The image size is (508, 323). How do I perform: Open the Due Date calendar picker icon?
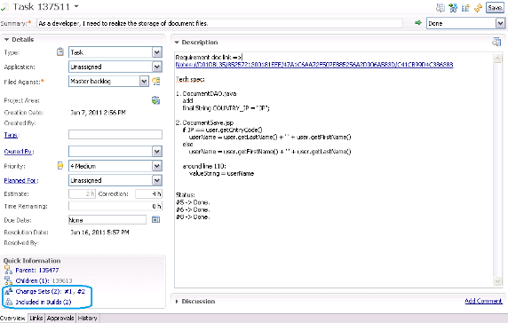point(155,220)
